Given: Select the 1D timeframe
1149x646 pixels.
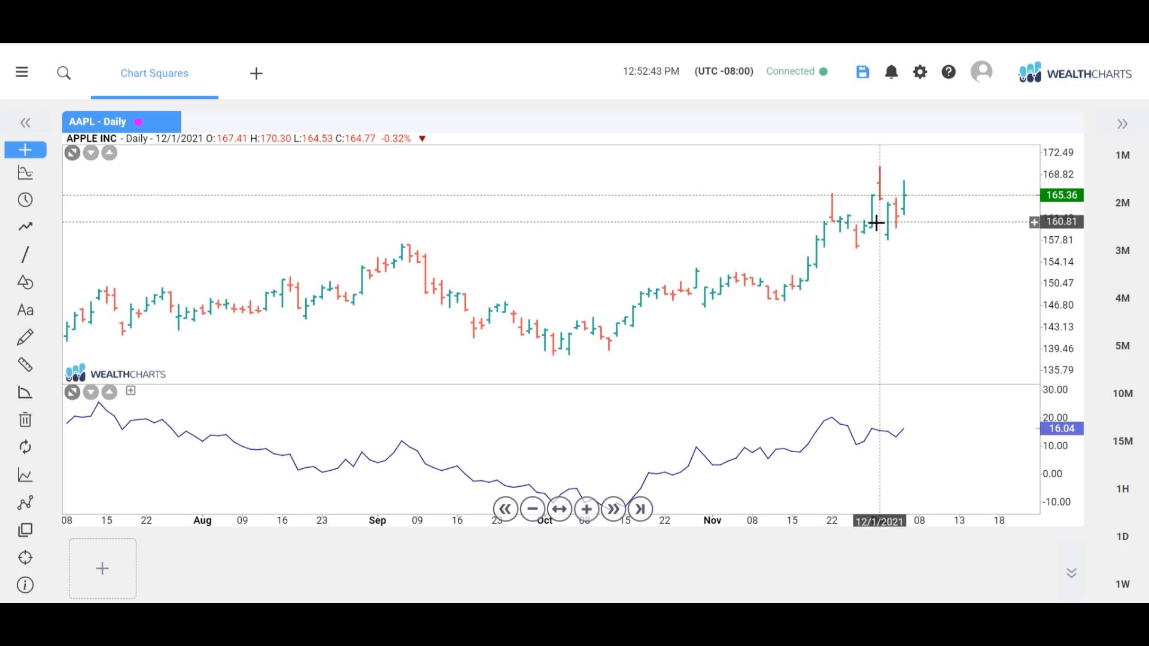Looking at the screenshot, I should click(x=1123, y=537).
